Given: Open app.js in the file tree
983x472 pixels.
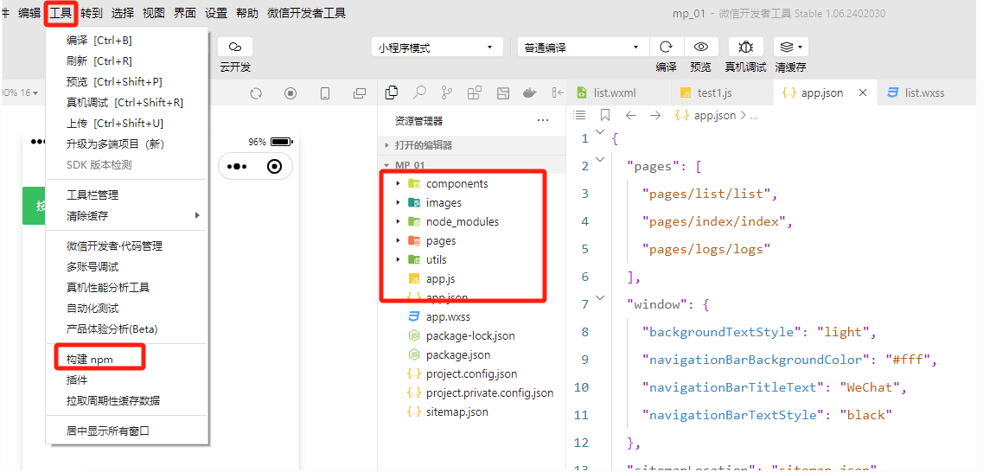Looking at the screenshot, I should click(471, 278).
